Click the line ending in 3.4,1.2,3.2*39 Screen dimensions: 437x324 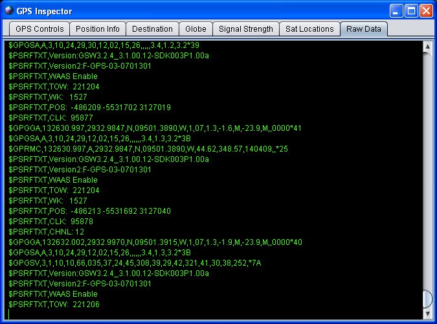pos(104,45)
